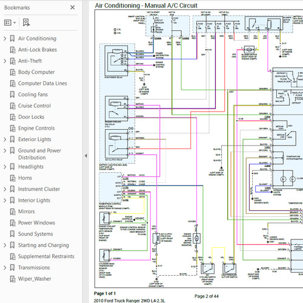Expand Ground and Power Distribution bookmark
303x303 pixels.
5,150
